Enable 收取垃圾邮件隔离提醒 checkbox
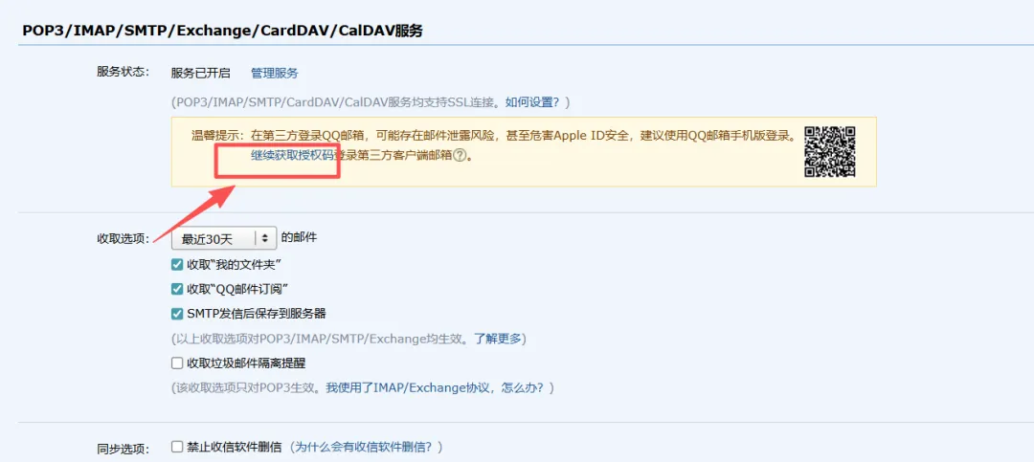 click(177, 363)
